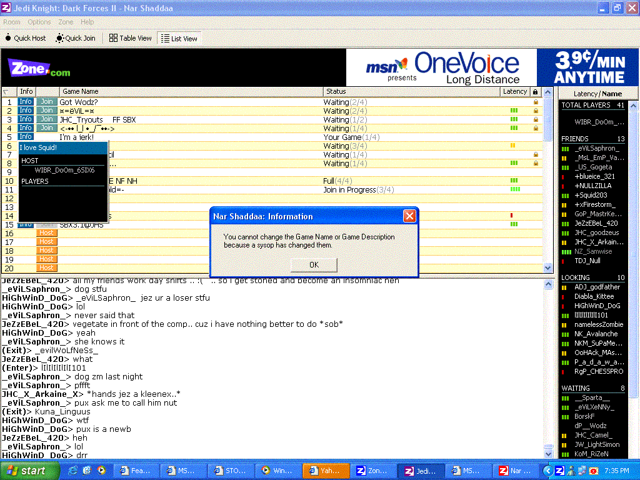The image size is (640, 480).
Task: Expand hidden system tray icons
Action: point(547,471)
